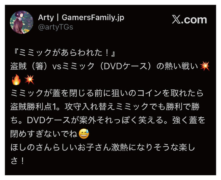Click the collision emoji next to the fire
221x180 pixels.
pyautogui.click(x=29, y=80)
